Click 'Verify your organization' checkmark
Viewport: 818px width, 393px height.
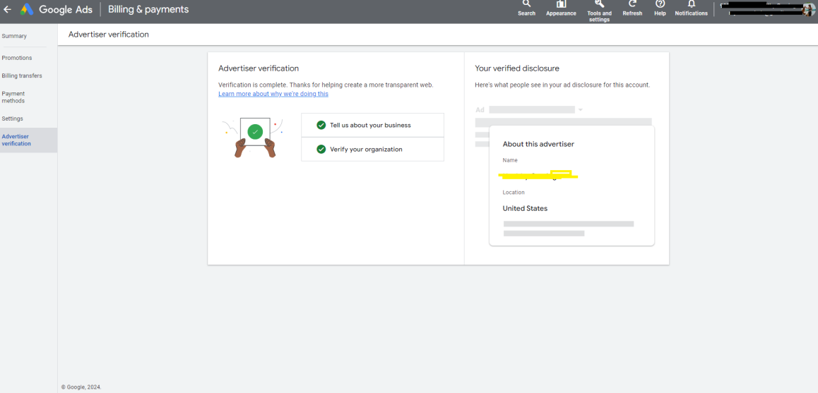(x=321, y=149)
